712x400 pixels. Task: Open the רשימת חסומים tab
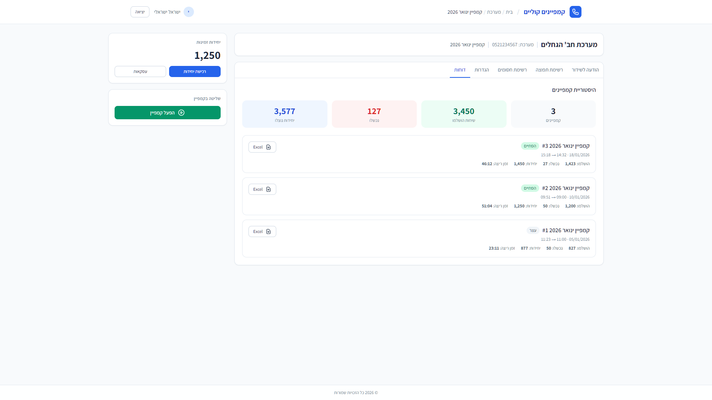coord(512,70)
